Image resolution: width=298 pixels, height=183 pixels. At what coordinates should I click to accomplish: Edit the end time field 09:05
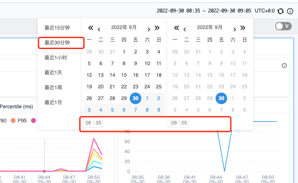click(x=179, y=123)
